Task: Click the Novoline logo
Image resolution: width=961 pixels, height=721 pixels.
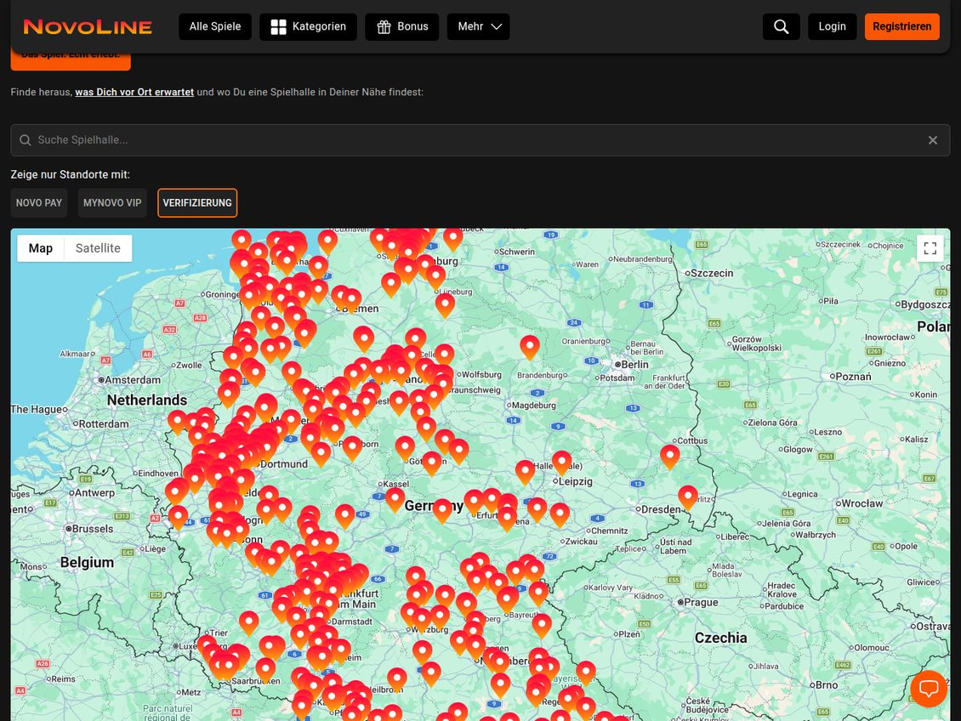Action: coord(88,27)
